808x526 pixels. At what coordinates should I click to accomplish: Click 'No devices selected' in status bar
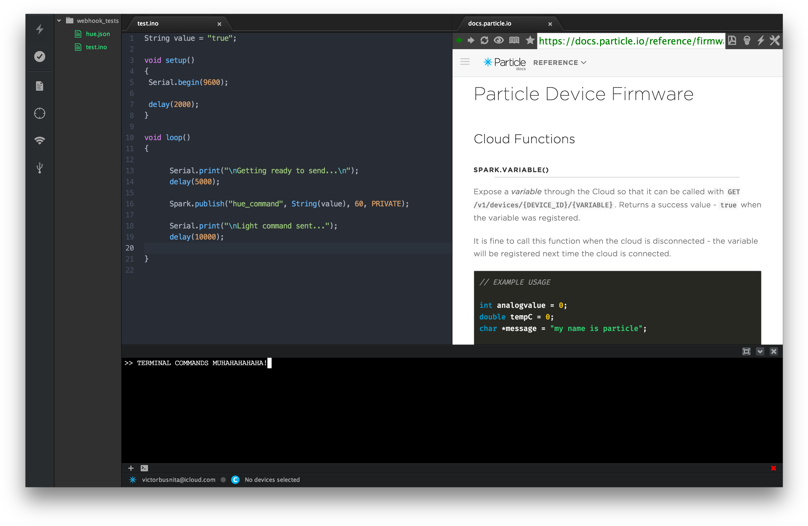pyautogui.click(x=272, y=480)
